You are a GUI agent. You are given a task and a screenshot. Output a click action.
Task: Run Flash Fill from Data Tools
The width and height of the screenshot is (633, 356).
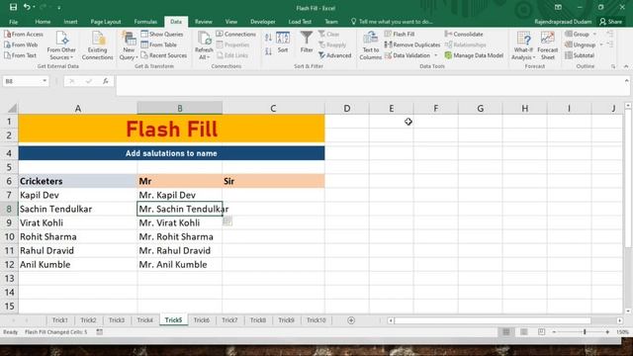(400, 35)
